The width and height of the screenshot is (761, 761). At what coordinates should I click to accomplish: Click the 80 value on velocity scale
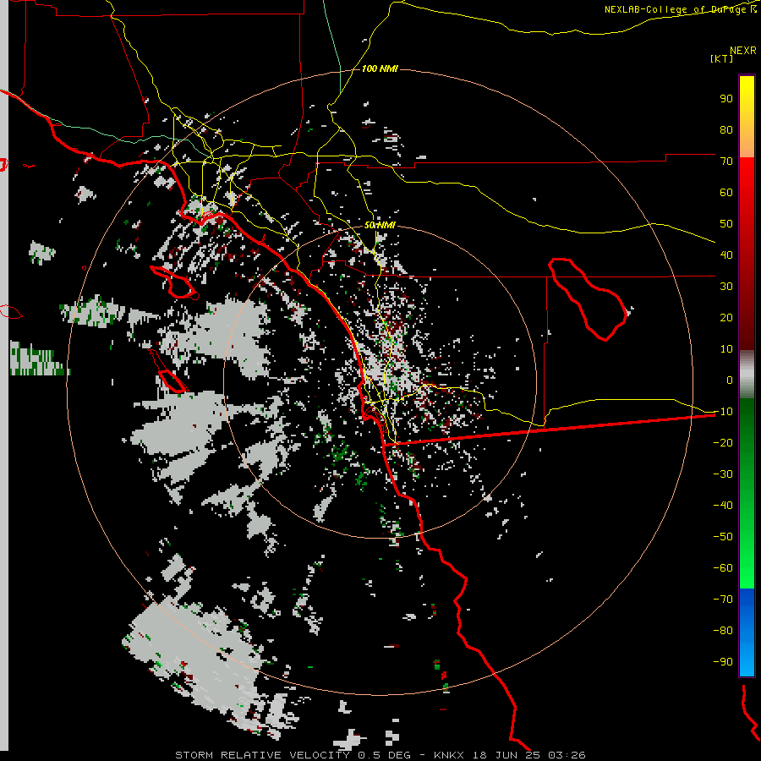click(726, 129)
